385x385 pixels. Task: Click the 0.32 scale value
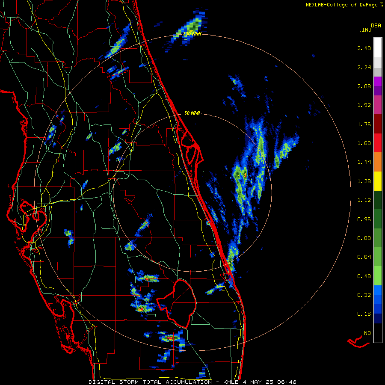(364, 295)
